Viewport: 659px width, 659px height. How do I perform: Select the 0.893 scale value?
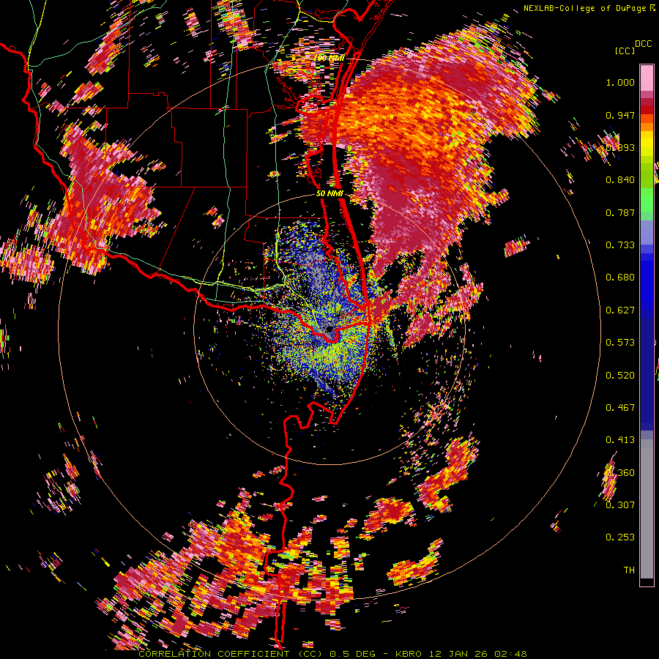pos(620,147)
